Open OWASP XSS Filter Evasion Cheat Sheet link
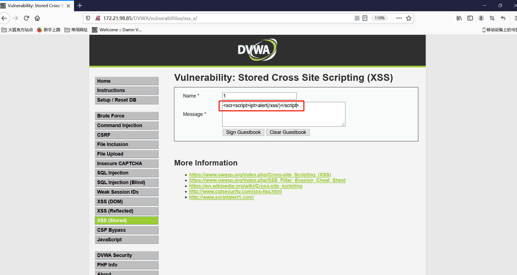 tap(267, 180)
